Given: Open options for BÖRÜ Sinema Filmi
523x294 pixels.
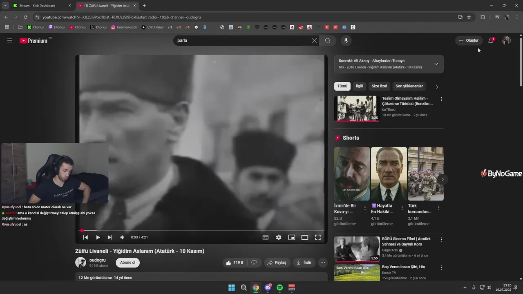Looking at the screenshot, I should coord(441,240).
